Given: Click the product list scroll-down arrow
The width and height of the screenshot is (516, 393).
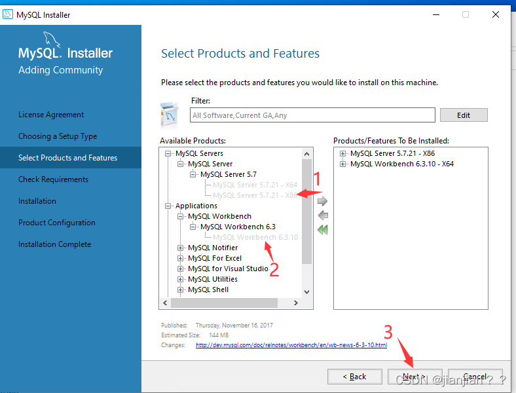Looking at the screenshot, I should (306, 292).
